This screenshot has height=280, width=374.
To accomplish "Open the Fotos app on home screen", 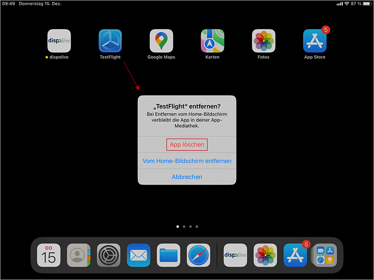I will (x=264, y=41).
